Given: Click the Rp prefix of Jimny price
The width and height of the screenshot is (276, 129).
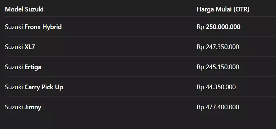Looking at the screenshot, I should pos(200,107).
